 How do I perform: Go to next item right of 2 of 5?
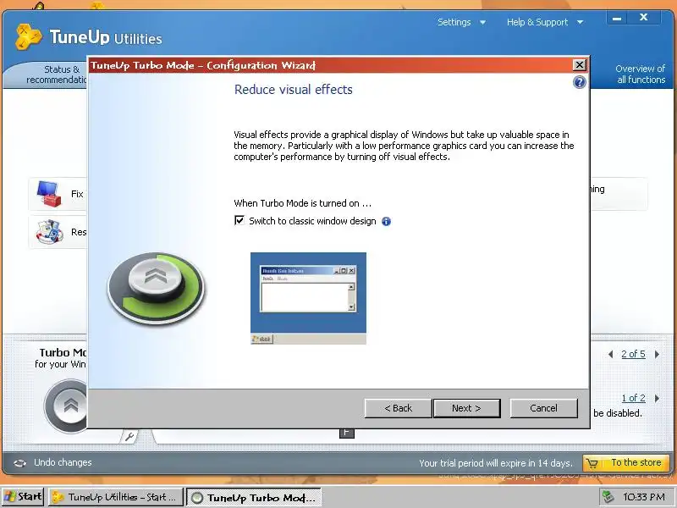pos(658,354)
